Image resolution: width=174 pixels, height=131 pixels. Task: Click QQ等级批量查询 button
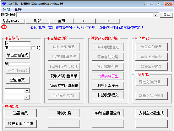point(108,113)
